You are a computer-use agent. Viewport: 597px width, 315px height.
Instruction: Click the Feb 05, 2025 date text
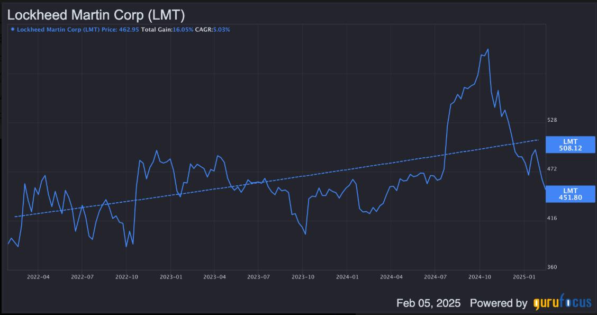[428, 303]
